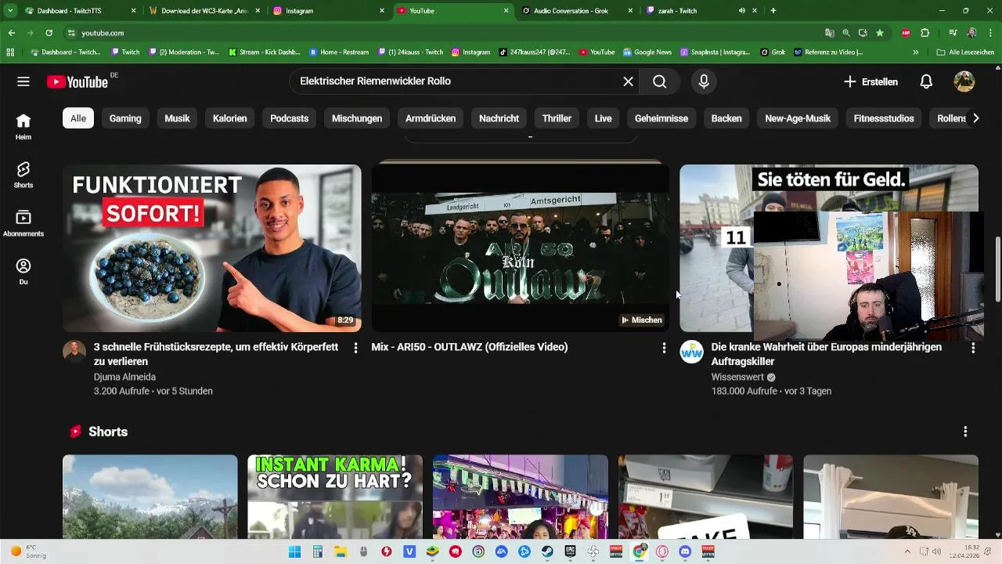
Task: Open the notifications bell
Action: click(x=926, y=81)
